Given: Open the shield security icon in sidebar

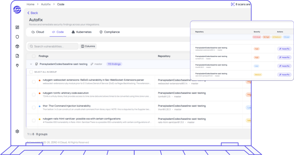Looking at the screenshot, I should click(17, 37).
